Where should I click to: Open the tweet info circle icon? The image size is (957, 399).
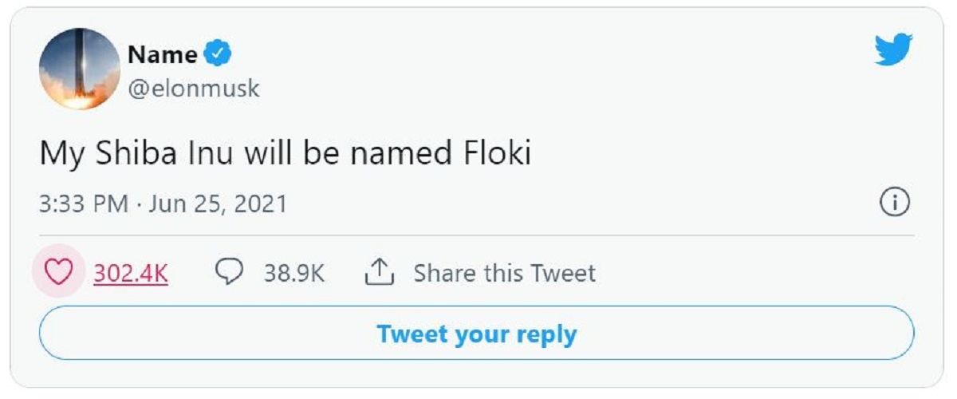895,203
